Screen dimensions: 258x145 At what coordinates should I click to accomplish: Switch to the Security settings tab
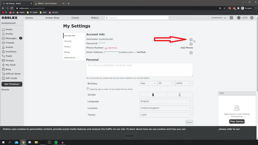(74, 41)
